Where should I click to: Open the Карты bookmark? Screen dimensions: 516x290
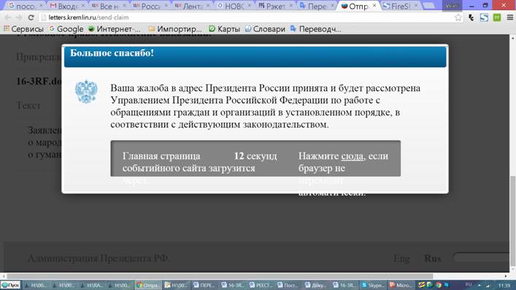225,29
